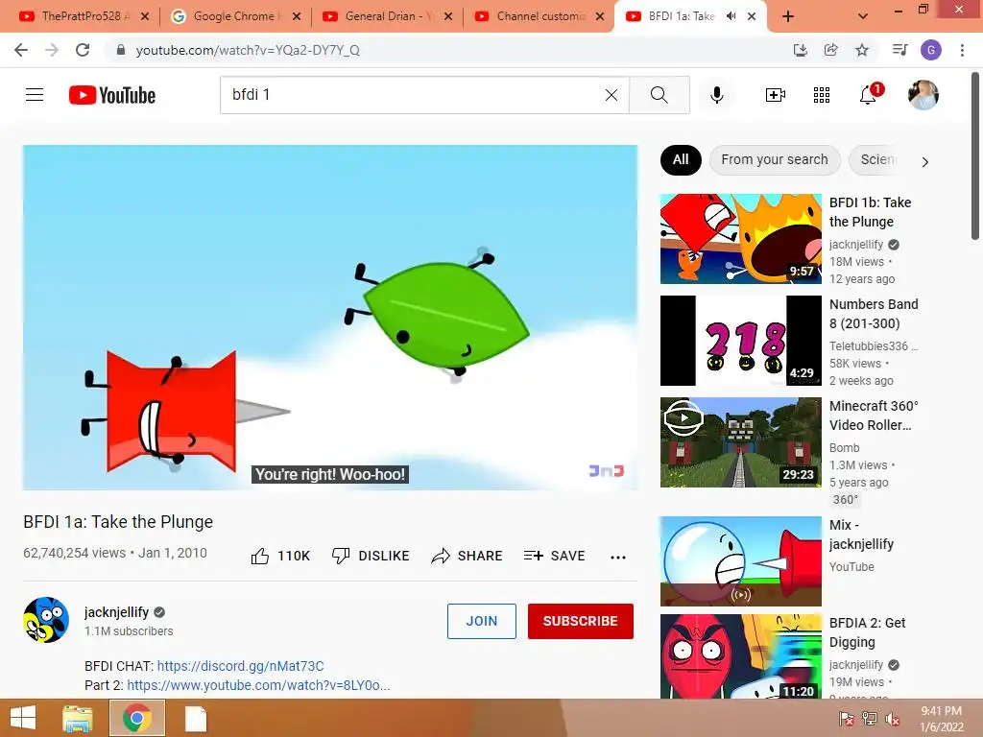Go back with browser back arrow

point(21,50)
